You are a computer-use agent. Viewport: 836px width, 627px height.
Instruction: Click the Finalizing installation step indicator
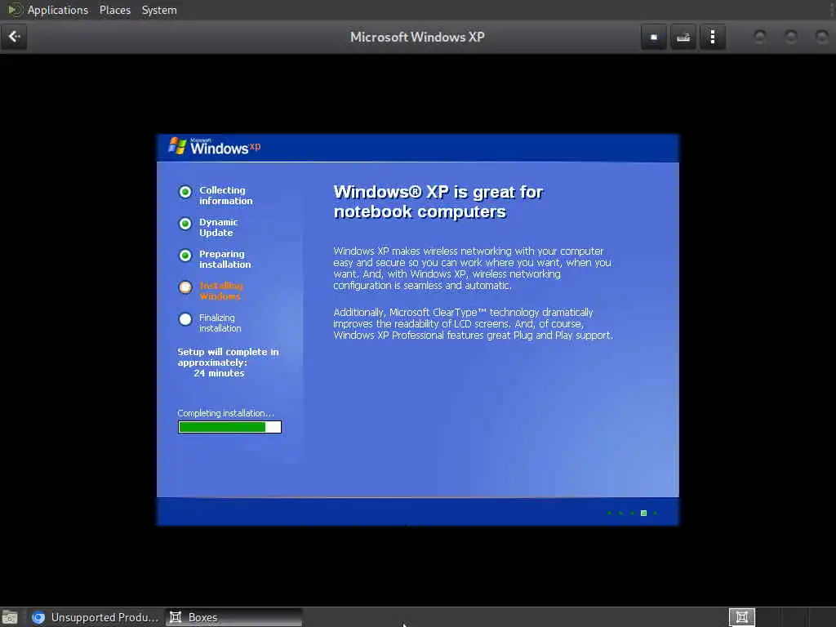coord(185,319)
